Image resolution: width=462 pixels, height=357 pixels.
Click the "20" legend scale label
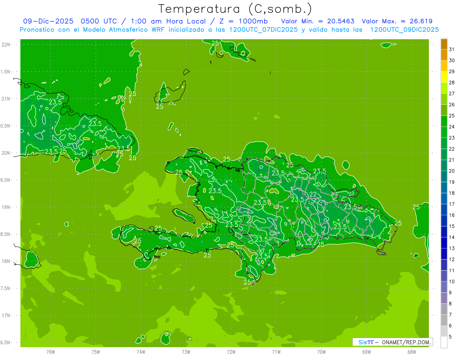pyautogui.click(x=452, y=171)
